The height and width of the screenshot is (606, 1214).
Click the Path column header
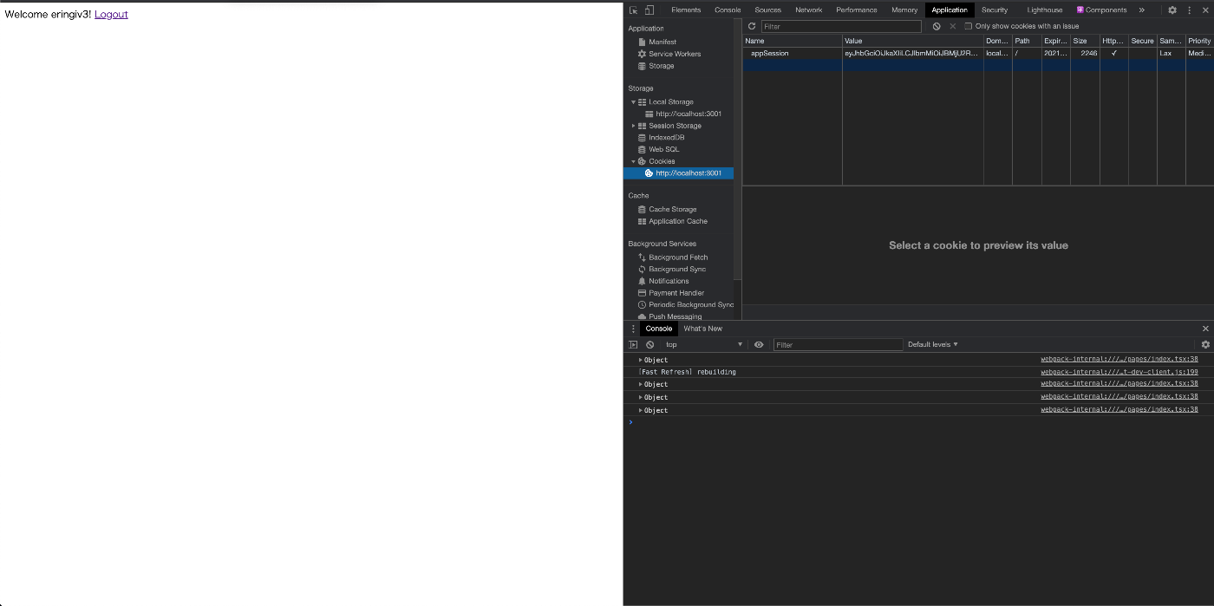pos(1027,41)
